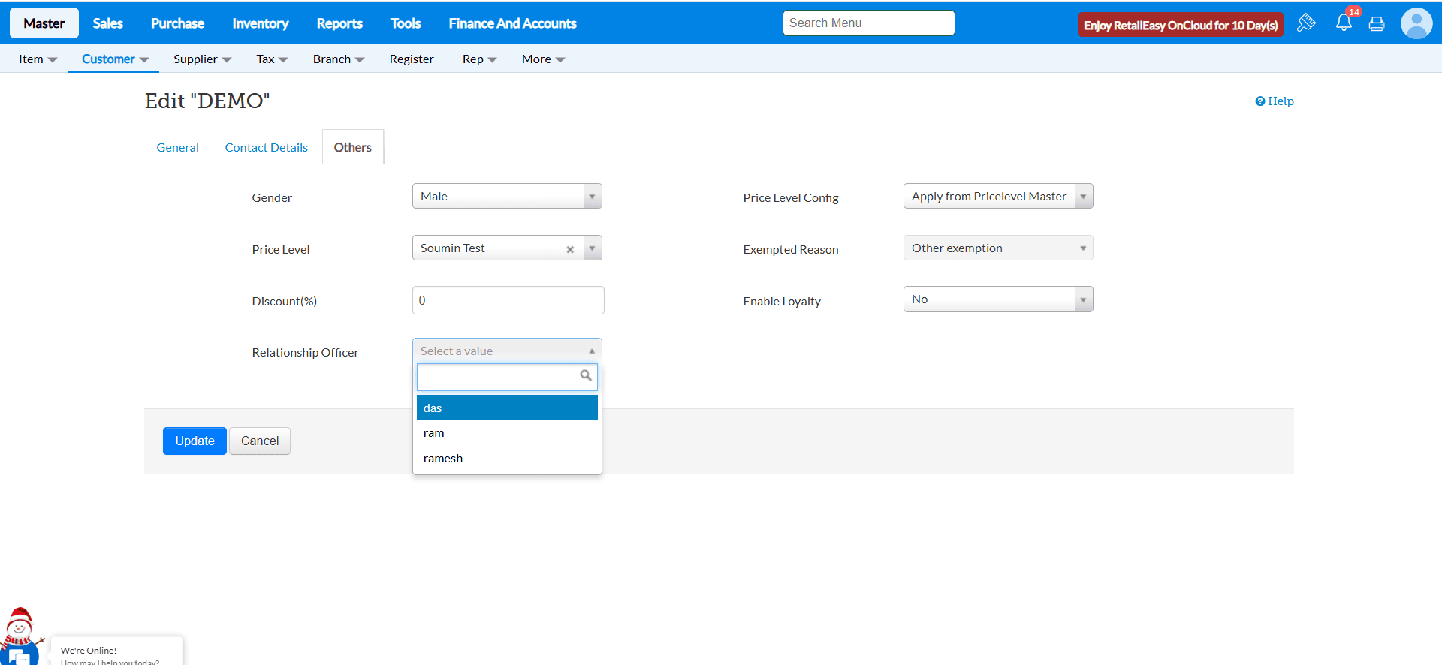Viewport: 1442px width, 665px height.
Task: Open the Enable Loyalty dropdown
Action: (x=998, y=299)
